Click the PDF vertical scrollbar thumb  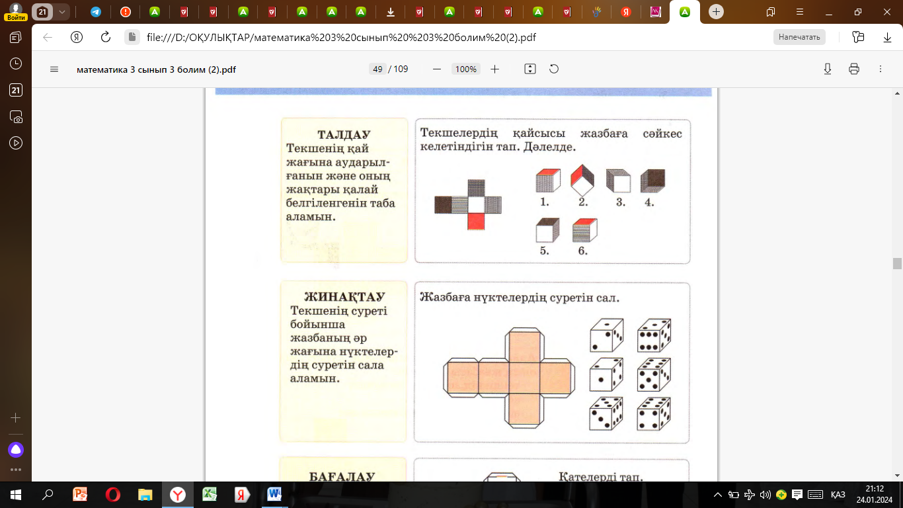(x=897, y=263)
